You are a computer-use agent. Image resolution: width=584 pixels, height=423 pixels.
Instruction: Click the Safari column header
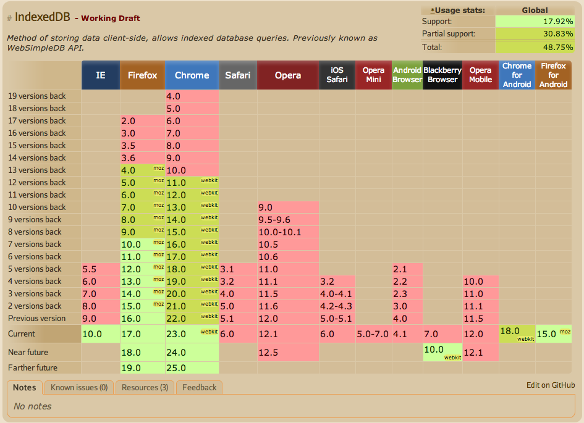pos(237,75)
